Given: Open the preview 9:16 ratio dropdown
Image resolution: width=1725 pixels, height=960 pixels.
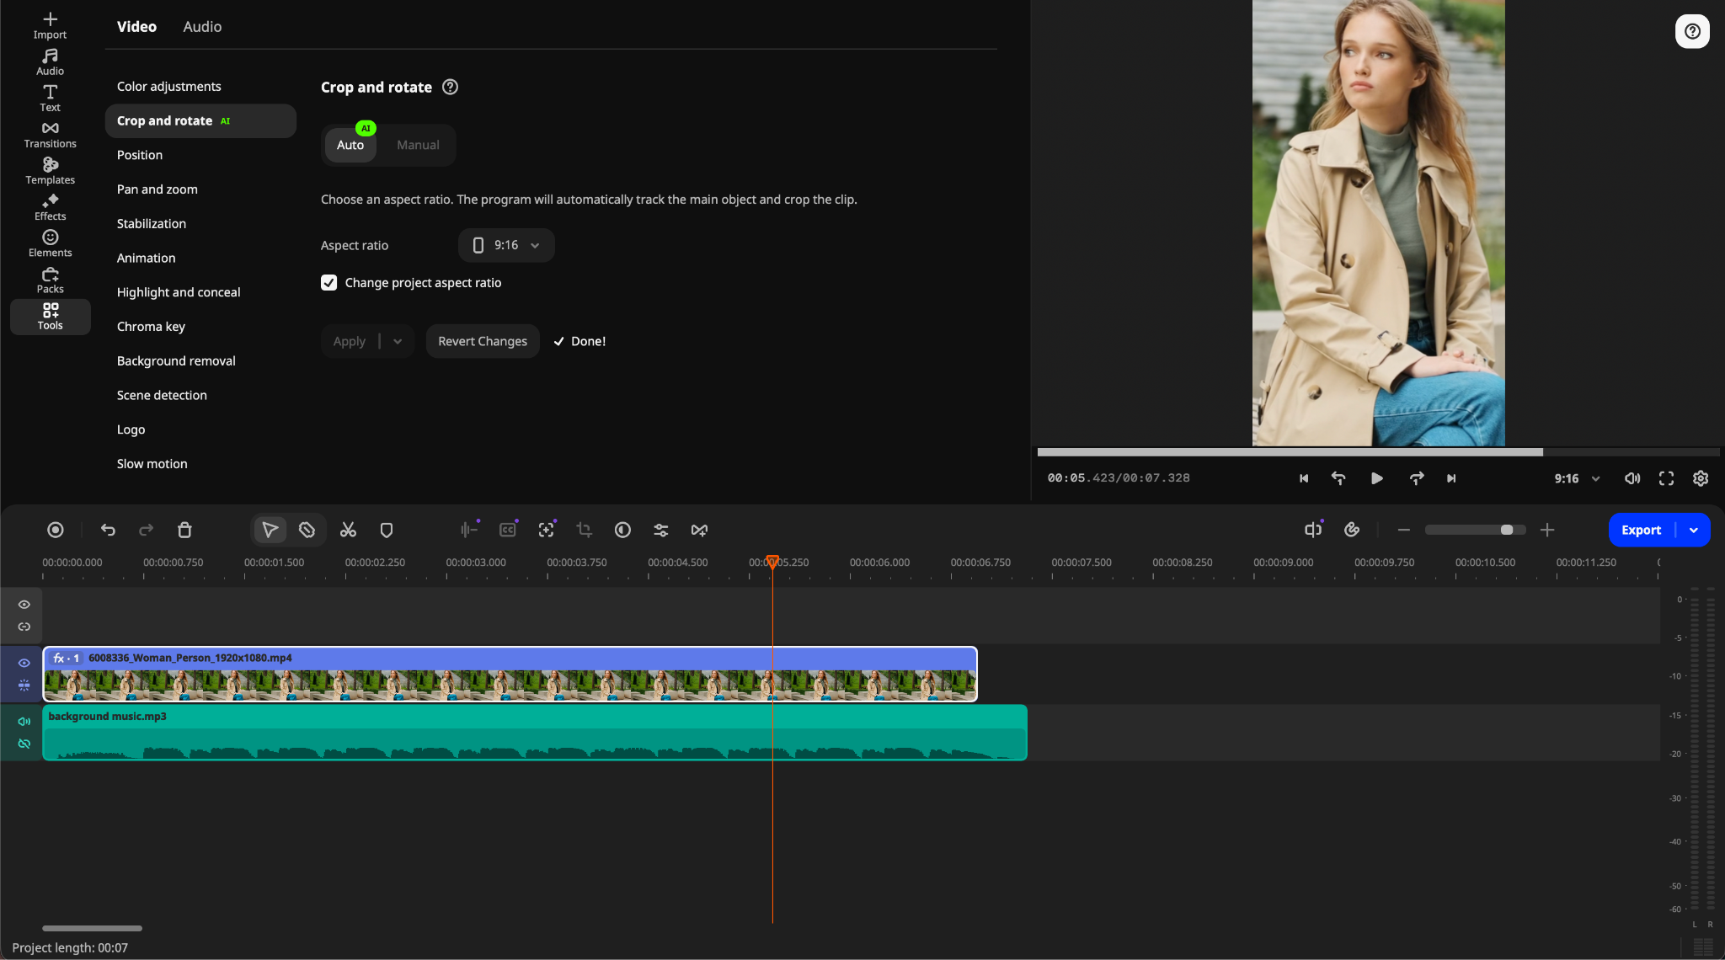Looking at the screenshot, I should (x=1577, y=478).
